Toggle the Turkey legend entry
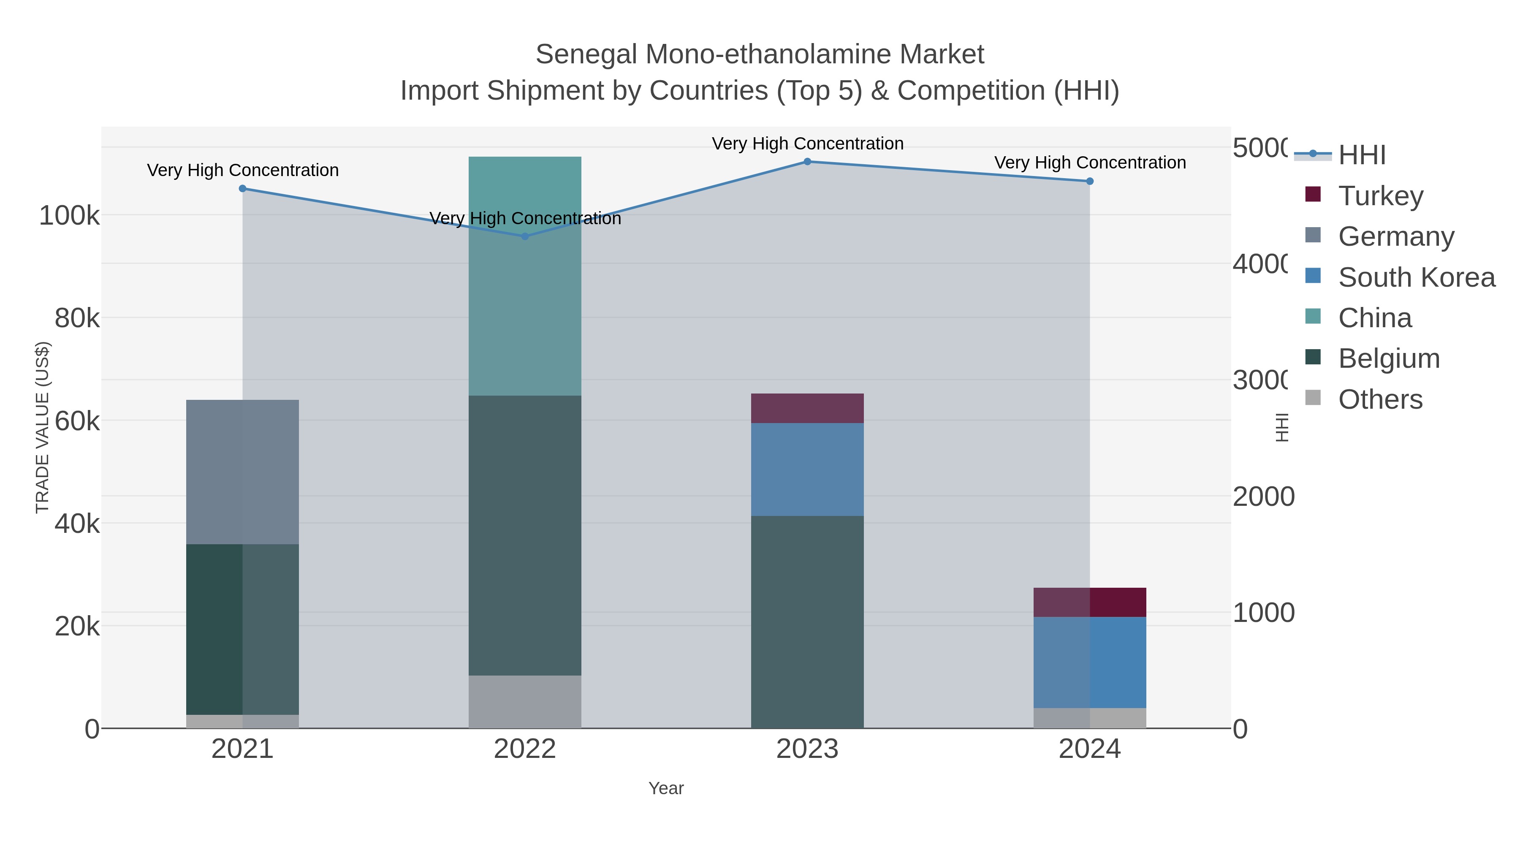Viewport: 1520px width, 855px height. [1364, 195]
